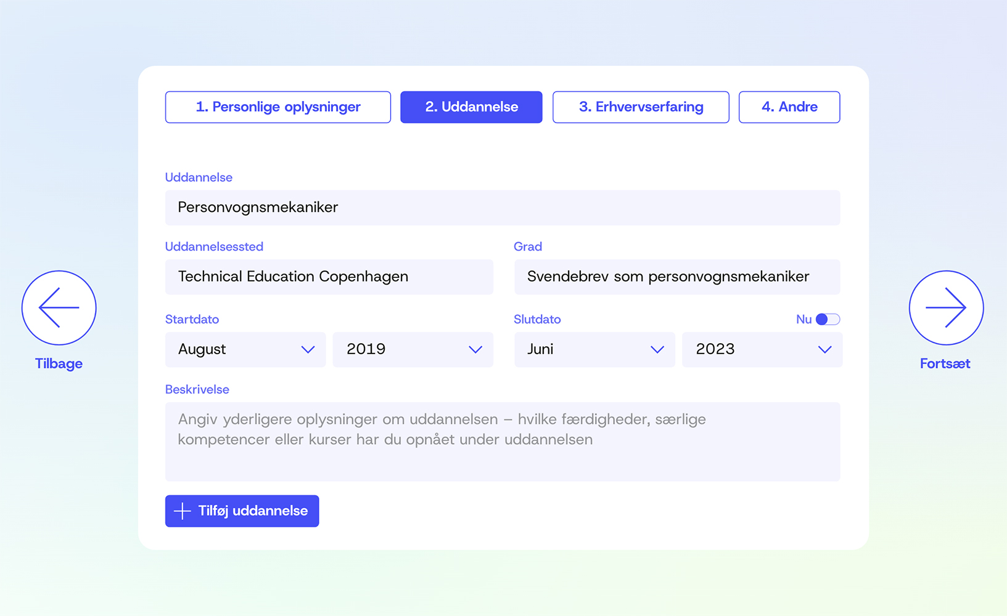
Task: Click the back arrow circle icon
Action: click(x=59, y=307)
